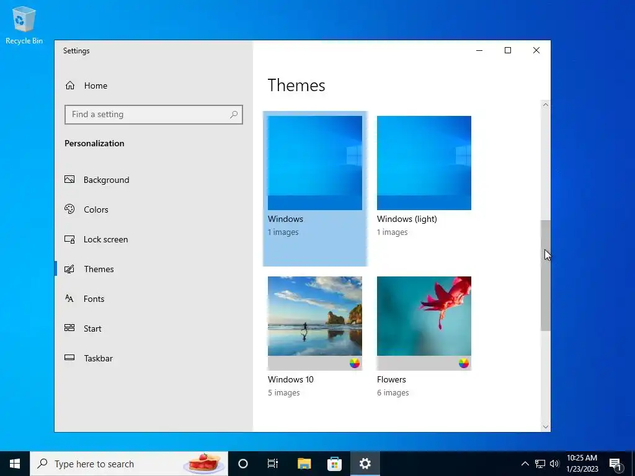Click the Themes brush icon in sidebar
Viewport: 635px width, 476px height.
pos(69,269)
